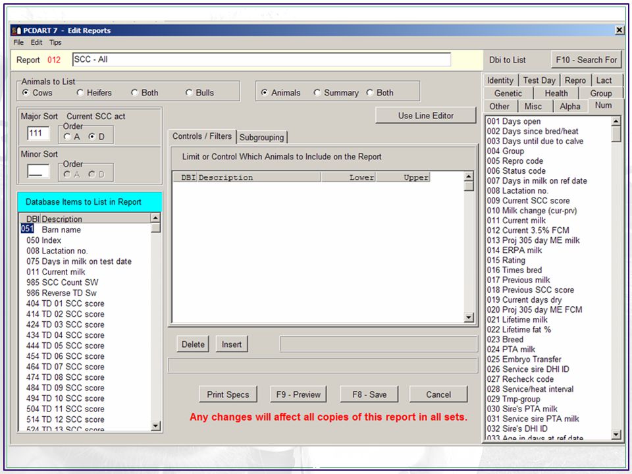
Task: Close the Edit Reports window
Action: [619, 30]
